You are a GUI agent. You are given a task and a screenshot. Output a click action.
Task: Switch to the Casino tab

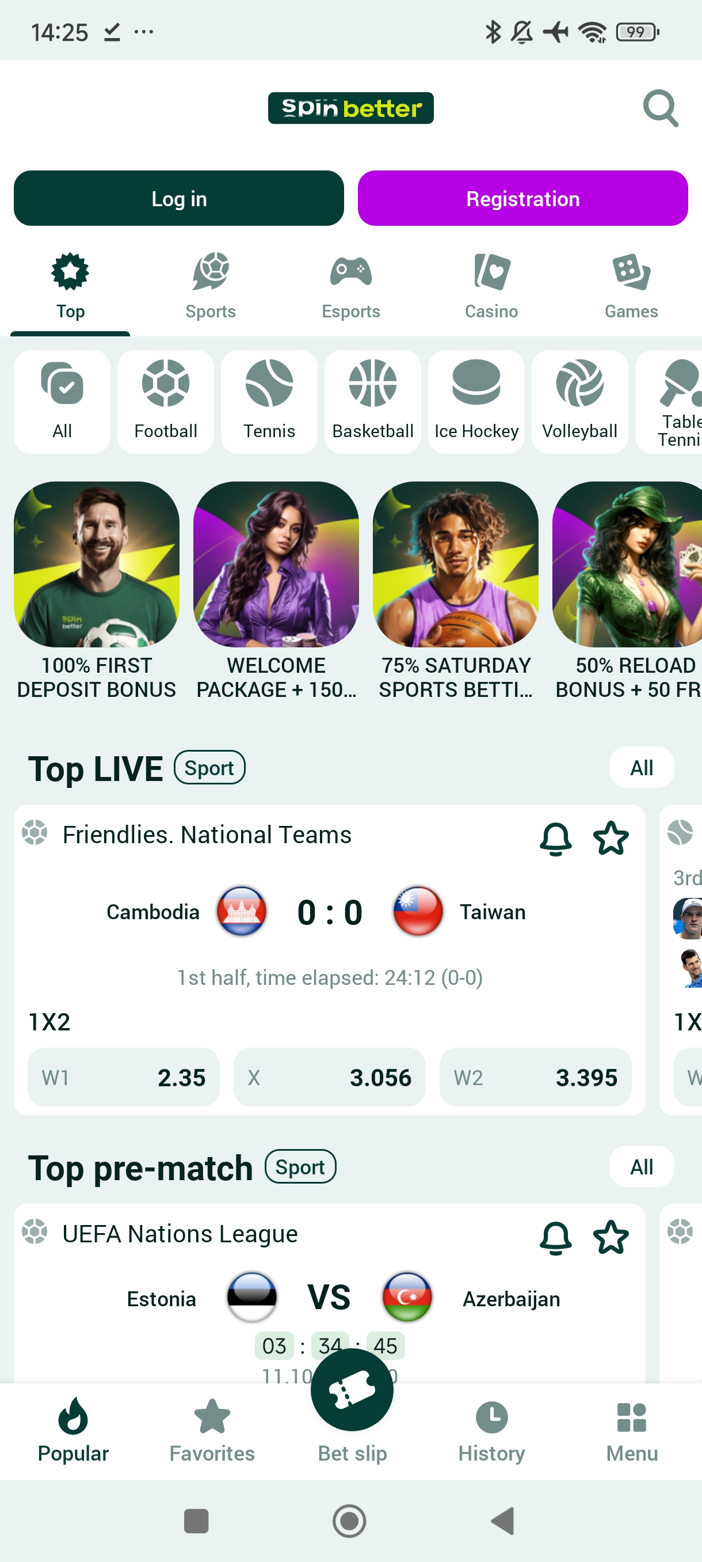point(491,286)
